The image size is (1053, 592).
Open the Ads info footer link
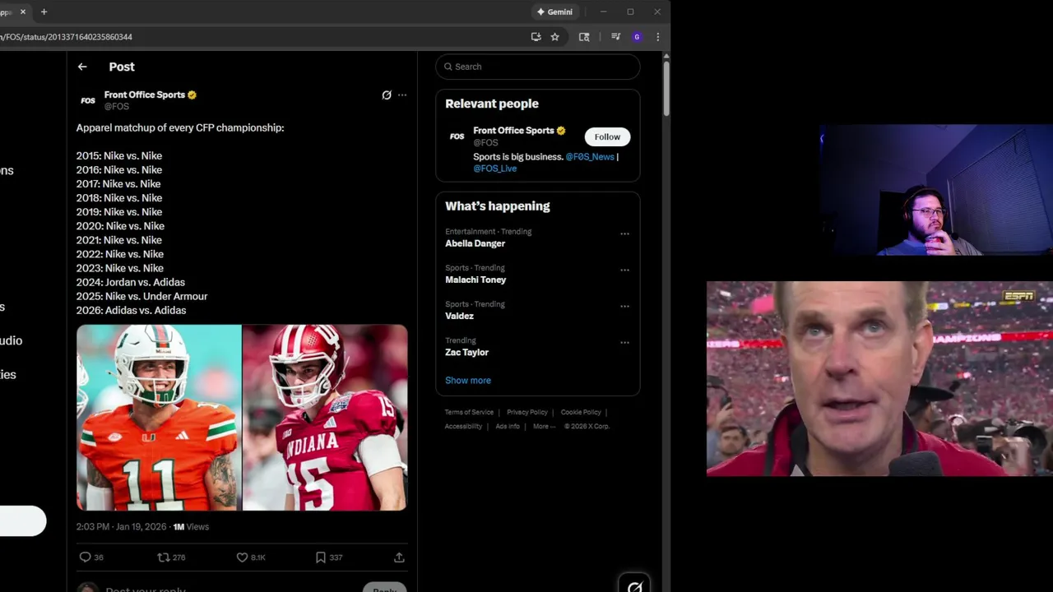point(508,426)
